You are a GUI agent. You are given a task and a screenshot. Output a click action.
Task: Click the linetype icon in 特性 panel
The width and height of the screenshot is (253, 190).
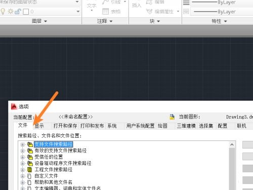186,12
